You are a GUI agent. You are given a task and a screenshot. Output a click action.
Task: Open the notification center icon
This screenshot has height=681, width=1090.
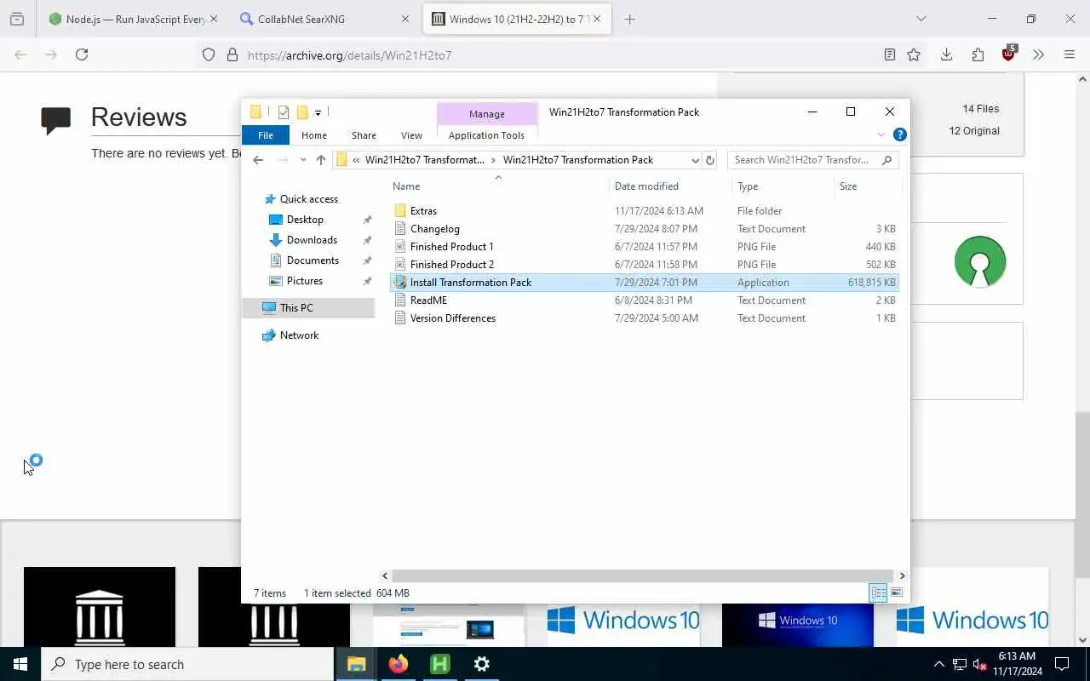tap(1063, 664)
